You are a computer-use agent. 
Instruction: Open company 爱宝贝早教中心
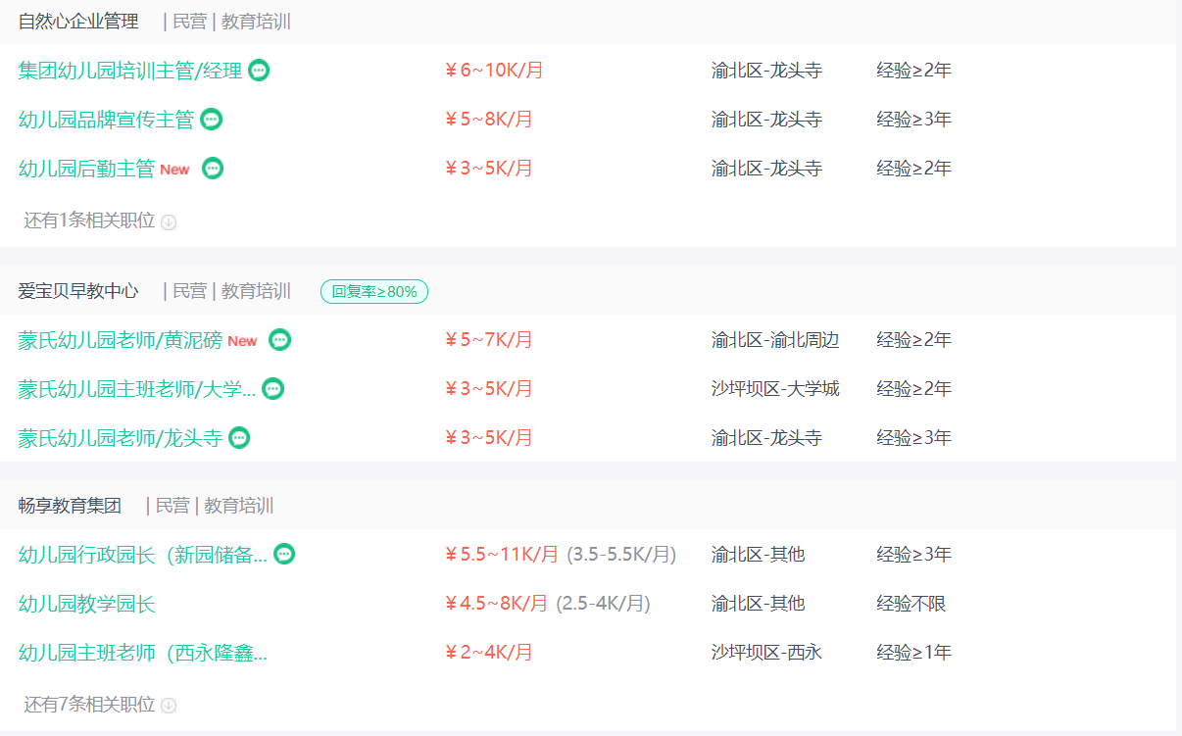tap(78, 291)
